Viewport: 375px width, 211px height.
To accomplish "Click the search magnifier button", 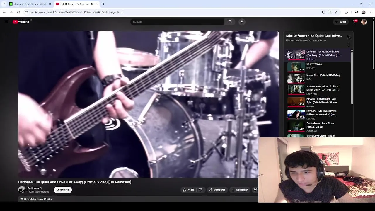I will pyautogui.click(x=230, y=22).
